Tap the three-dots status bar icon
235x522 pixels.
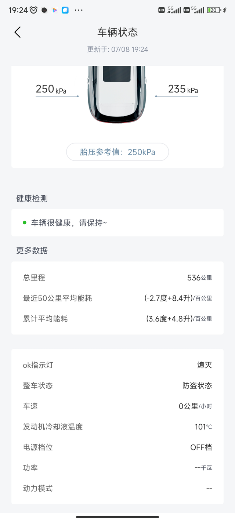click(x=79, y=10)
